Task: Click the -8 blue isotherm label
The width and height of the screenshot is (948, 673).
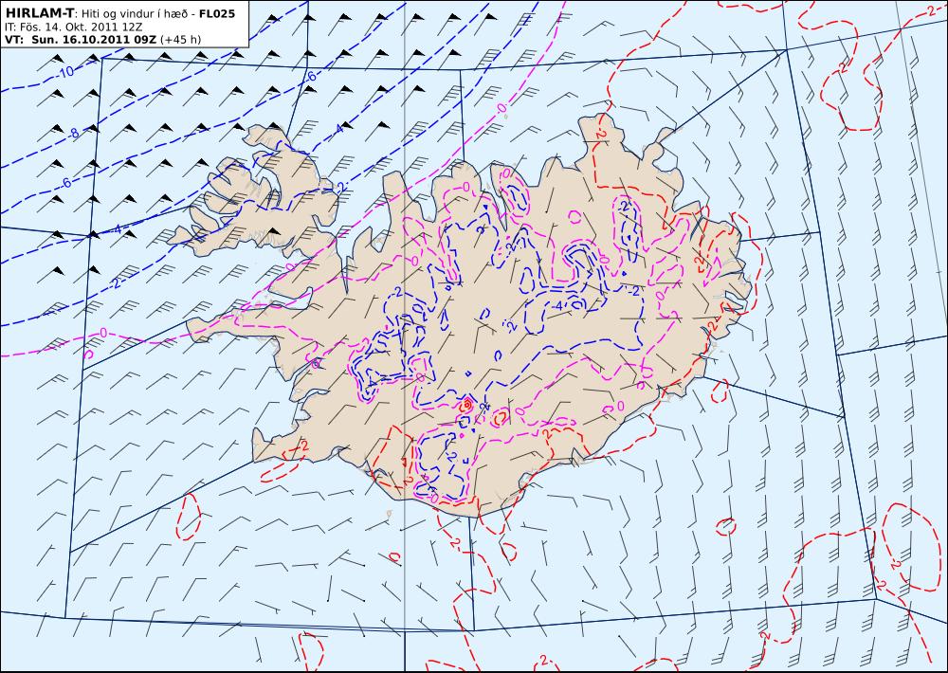Action: pyautogui.click(x=74, y=133)
